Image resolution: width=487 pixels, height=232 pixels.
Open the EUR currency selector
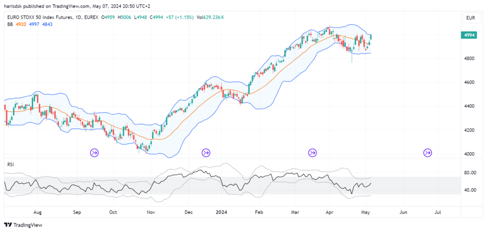(x=470, y=18)
